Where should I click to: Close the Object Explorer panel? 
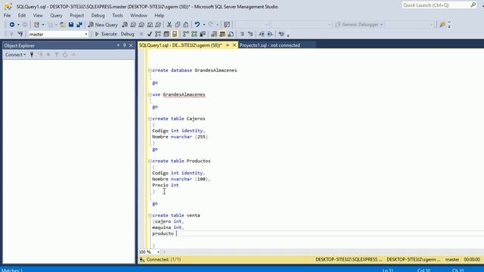[x=131, y=45]
